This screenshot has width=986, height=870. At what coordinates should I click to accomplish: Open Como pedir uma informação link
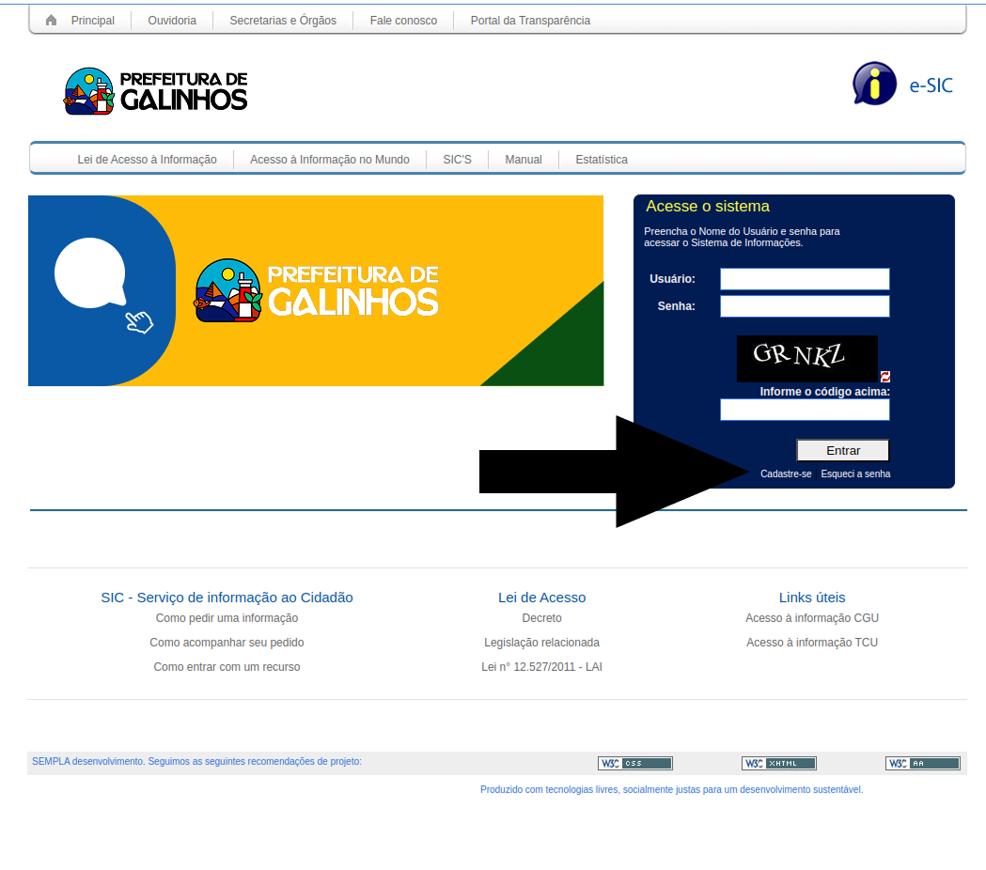tap(227, 618)
